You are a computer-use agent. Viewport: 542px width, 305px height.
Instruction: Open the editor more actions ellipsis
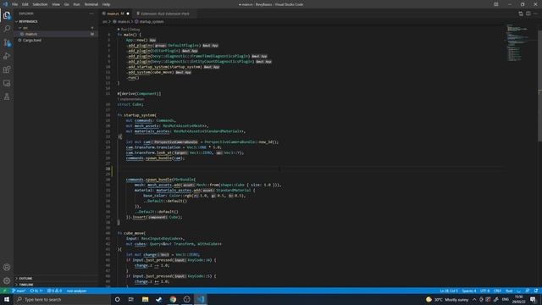535,14
